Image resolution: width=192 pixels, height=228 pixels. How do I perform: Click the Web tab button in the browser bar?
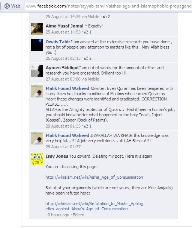(12, 6)
